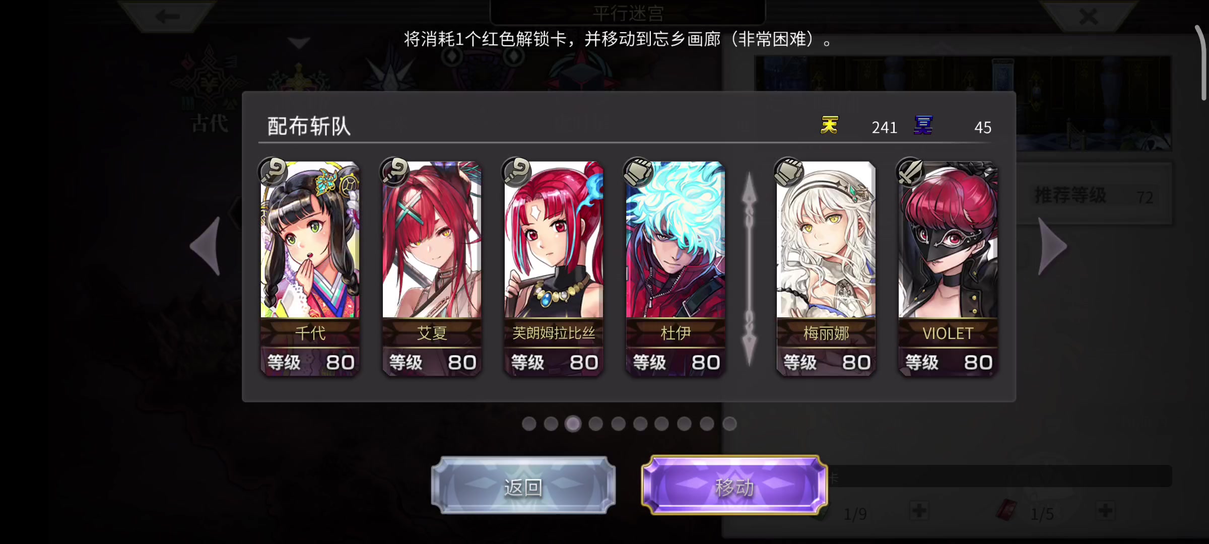This screenshot has height=544, width=1209.
Task: Click the blue 冥 attribute icon
Action: [x=923, y=125]
